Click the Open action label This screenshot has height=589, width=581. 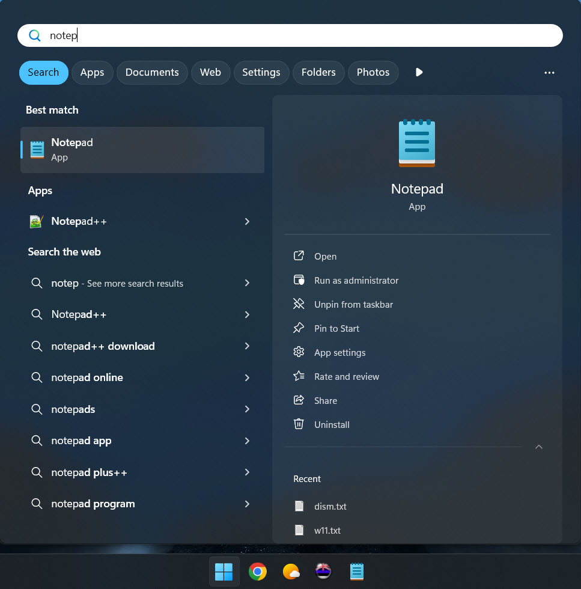point(325,257)
